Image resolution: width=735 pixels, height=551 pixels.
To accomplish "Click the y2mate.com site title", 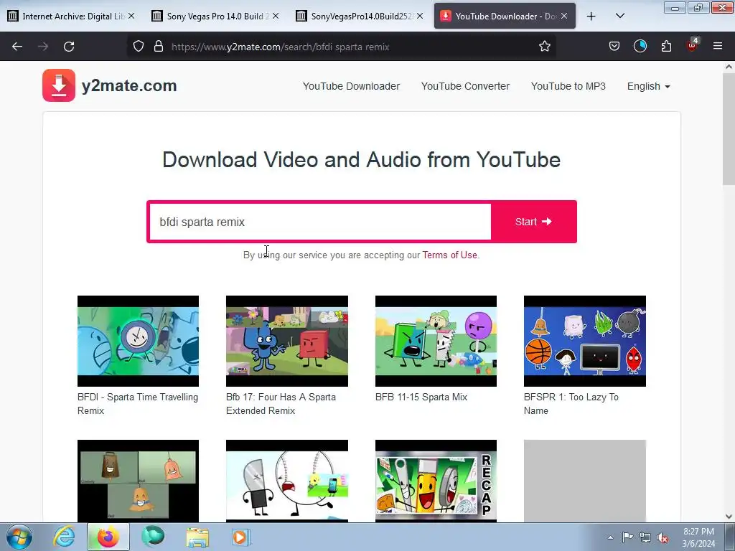I will (129, 86).
